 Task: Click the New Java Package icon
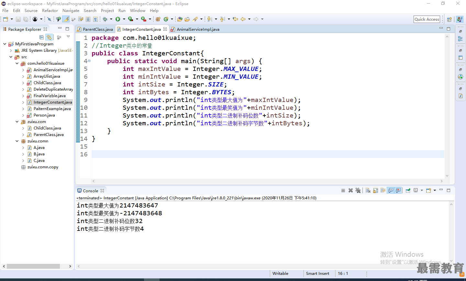158,19
